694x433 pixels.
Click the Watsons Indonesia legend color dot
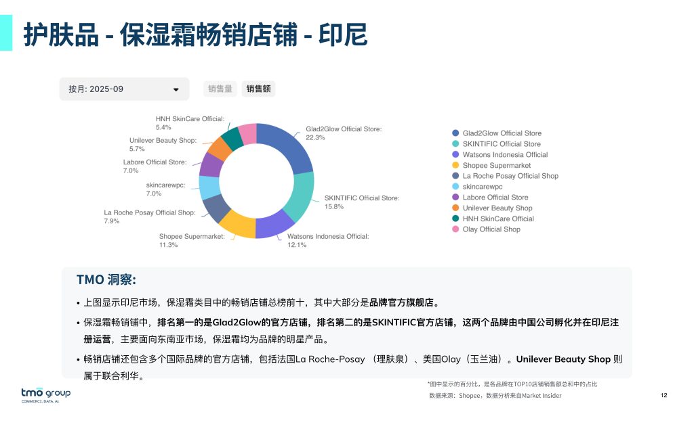[455, 154]
